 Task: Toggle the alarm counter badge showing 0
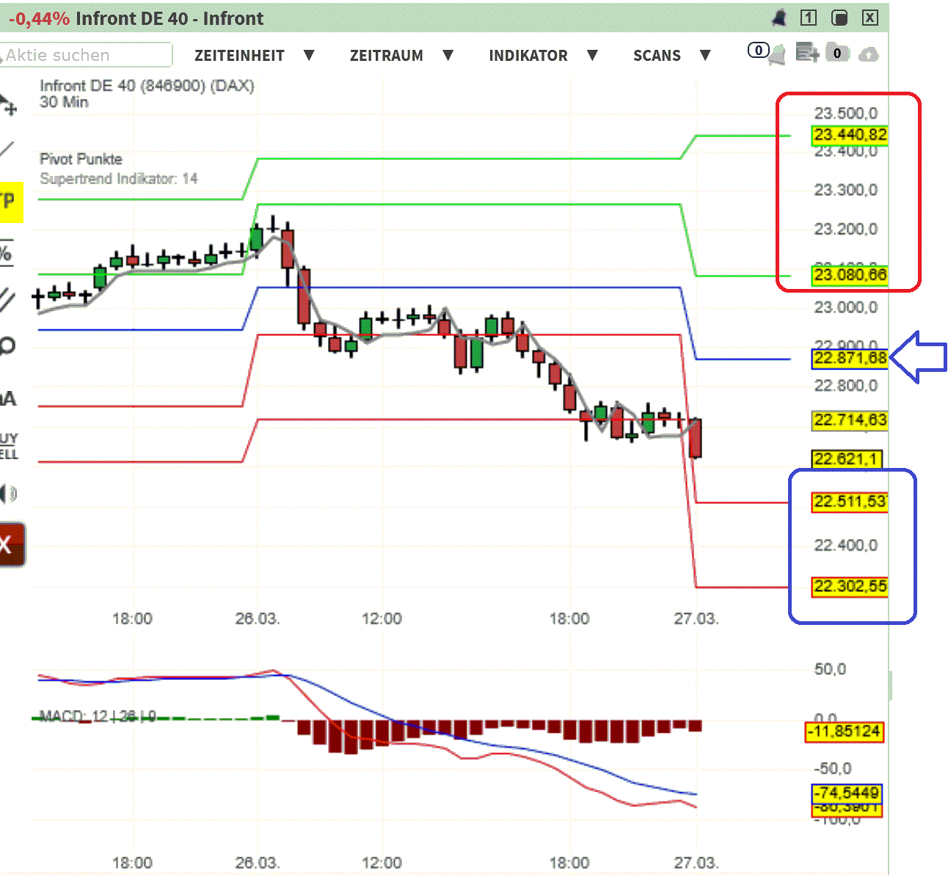coord(758,50)
